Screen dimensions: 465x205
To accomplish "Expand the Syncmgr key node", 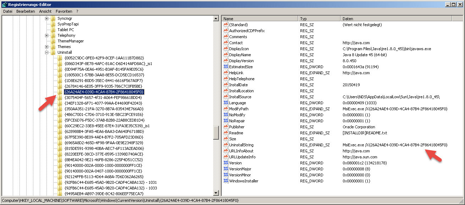I will 47,18.
